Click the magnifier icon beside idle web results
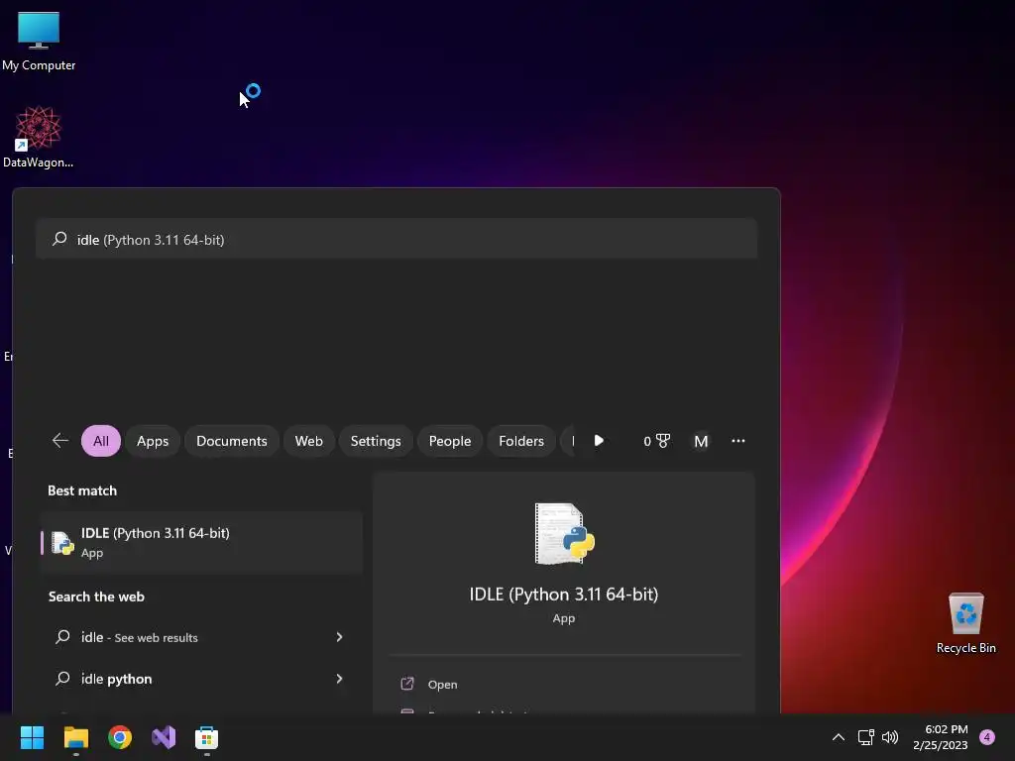1015x761 pixels. point(62,637)
